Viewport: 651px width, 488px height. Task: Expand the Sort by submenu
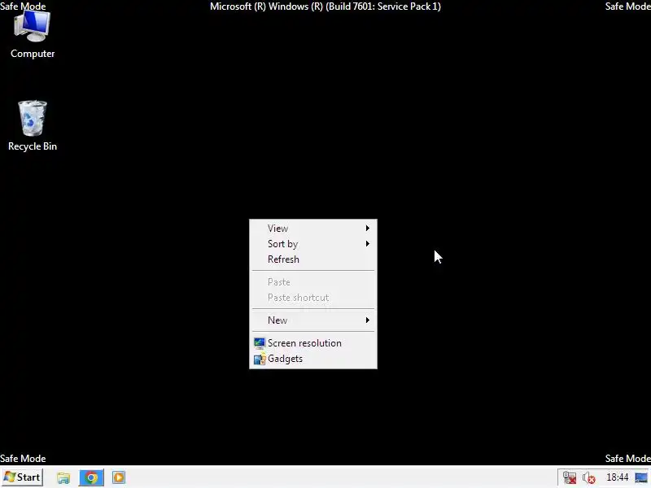[313, 243]
